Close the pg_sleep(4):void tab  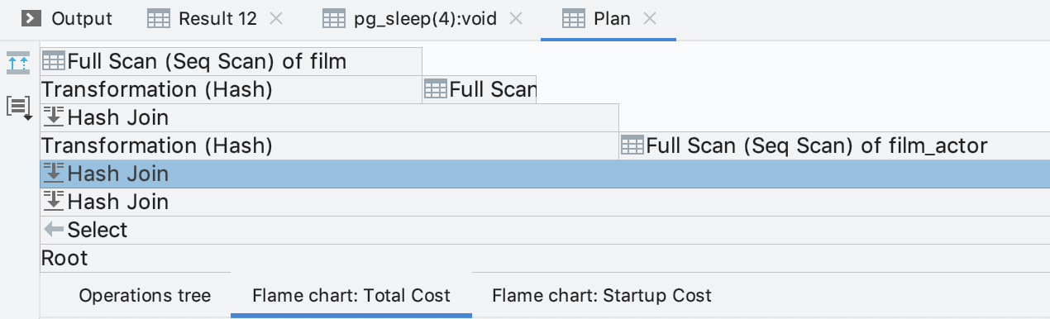point(516,18)
